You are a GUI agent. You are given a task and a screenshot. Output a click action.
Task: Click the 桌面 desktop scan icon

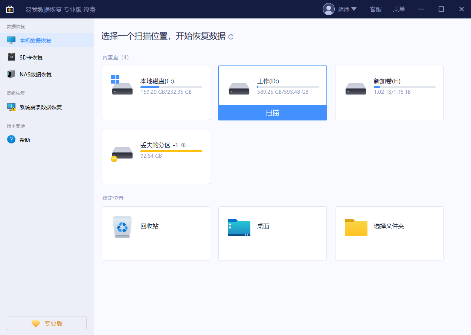tap(239, 227)
